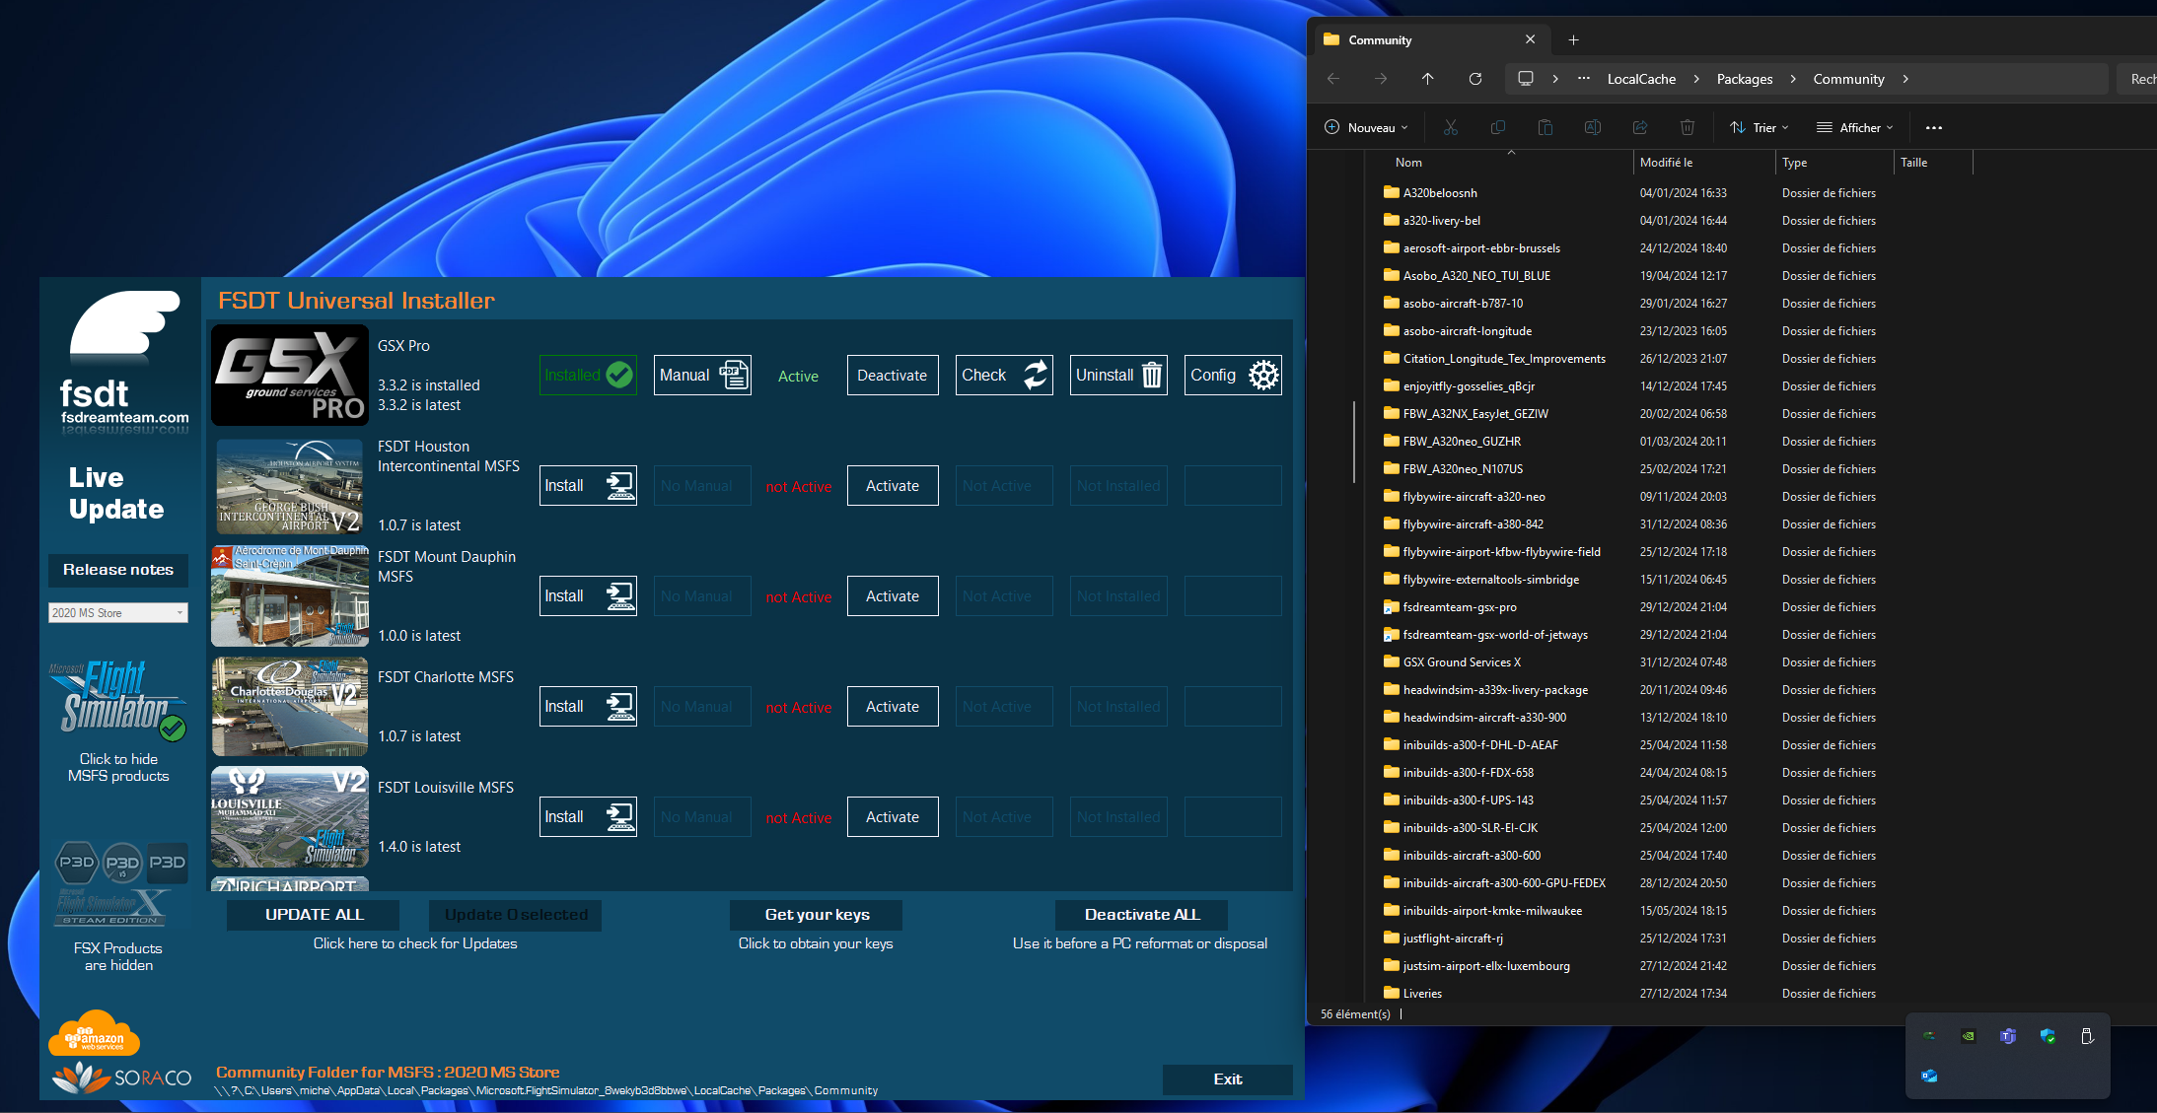Add a new Explorer tab
This screenshot has width=2157, height=1113.
[x=1574, y=40]
